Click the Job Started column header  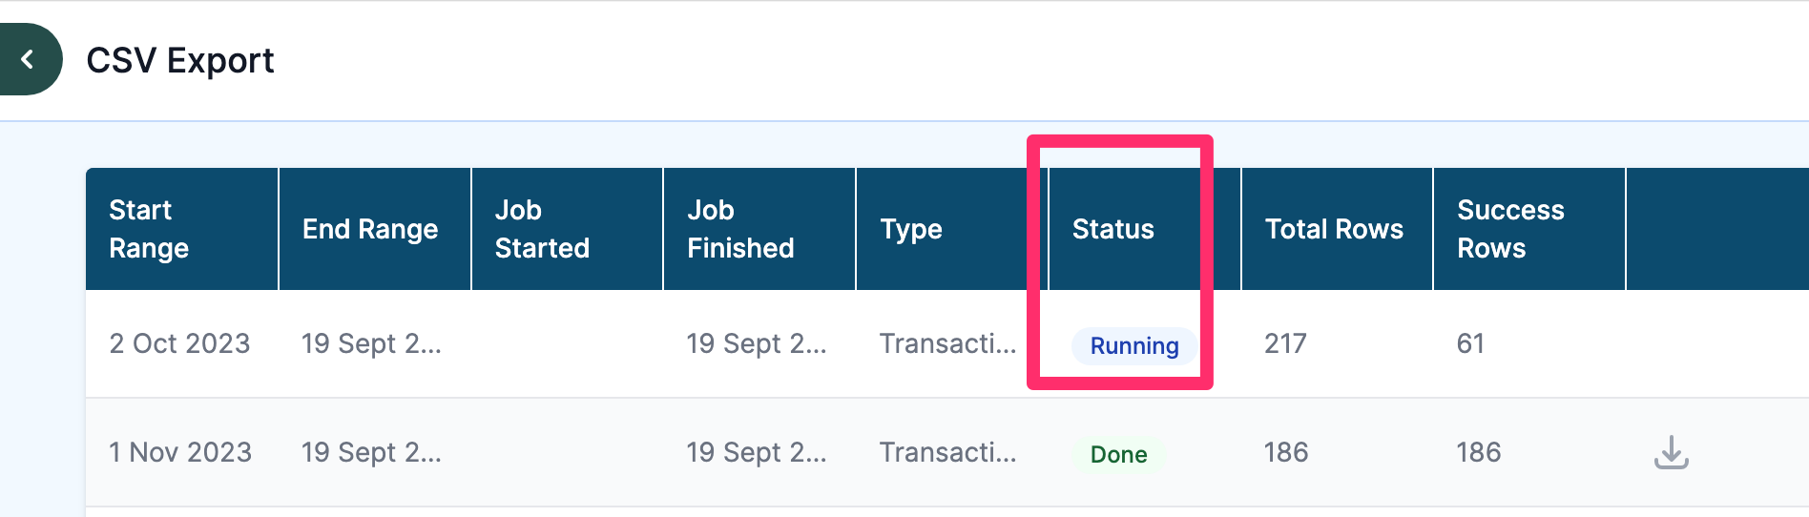(x=542, y=229)
